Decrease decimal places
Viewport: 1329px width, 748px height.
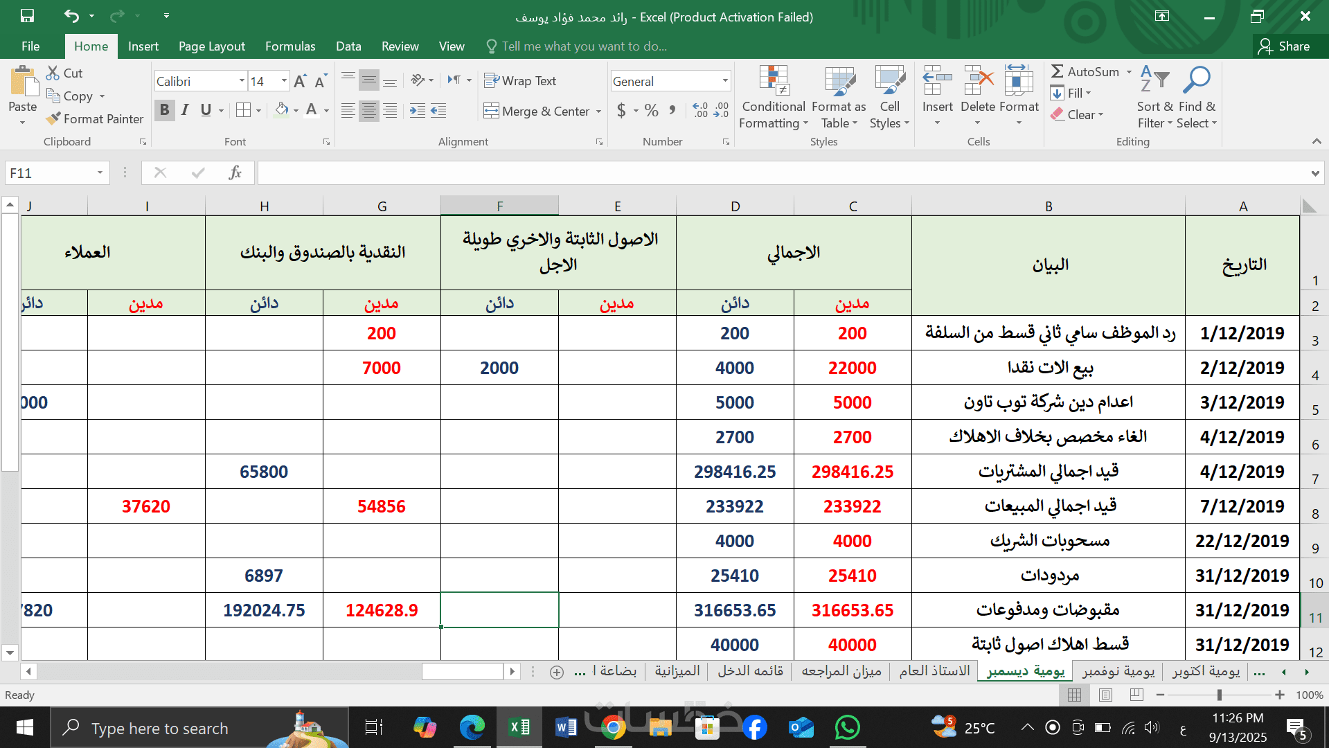click(x=721, y=110)
